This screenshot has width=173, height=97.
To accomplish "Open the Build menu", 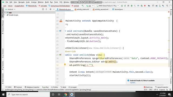I will coord(47,2).
